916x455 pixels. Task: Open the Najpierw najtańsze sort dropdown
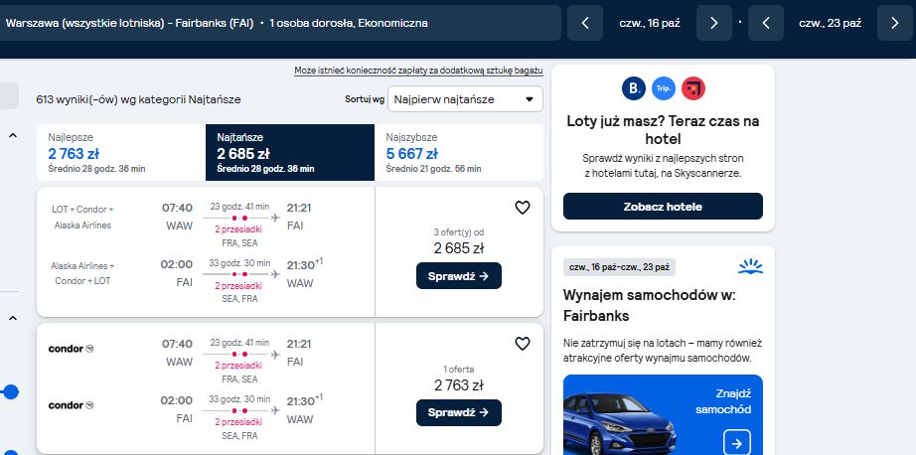pyautogui.click(x=466, y=99)
